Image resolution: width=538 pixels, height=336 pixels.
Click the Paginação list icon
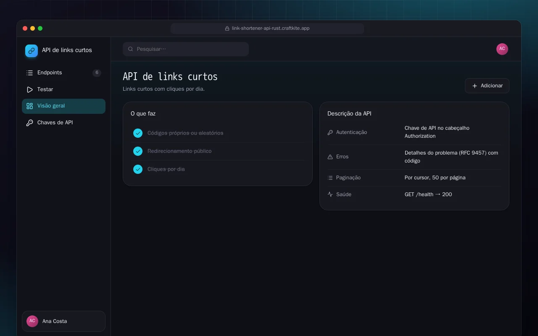(330, 178)
